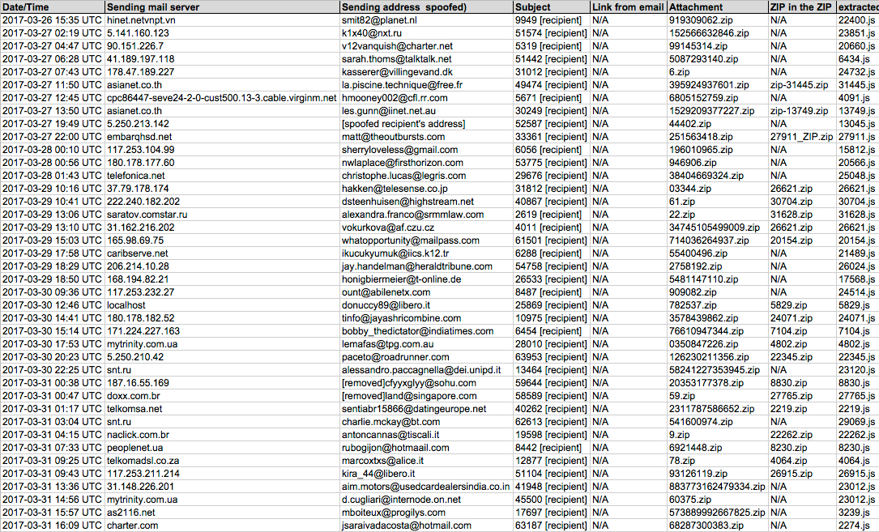Viewport: 879px width, 532px height.
Task: Select v12vanquish@charter.net cell
Action: pyautogui.click(x=426, y=46)
